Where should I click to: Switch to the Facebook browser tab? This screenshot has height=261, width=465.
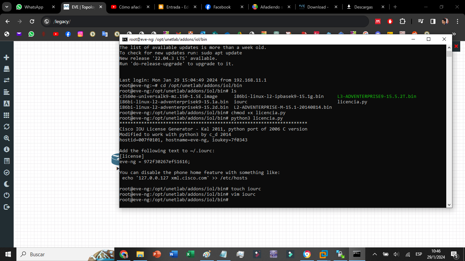(225, 7)
